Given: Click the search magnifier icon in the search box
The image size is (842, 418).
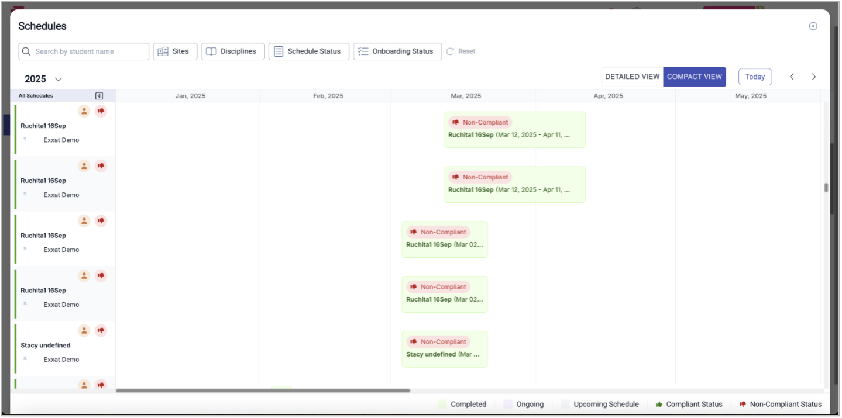Looking at the screenshot, I should [26, 51].
